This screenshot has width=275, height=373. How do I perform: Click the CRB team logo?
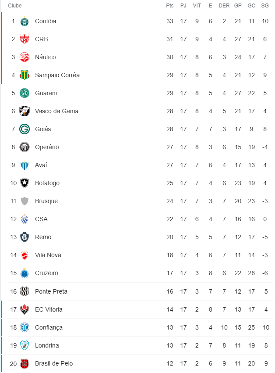(25, 39)
